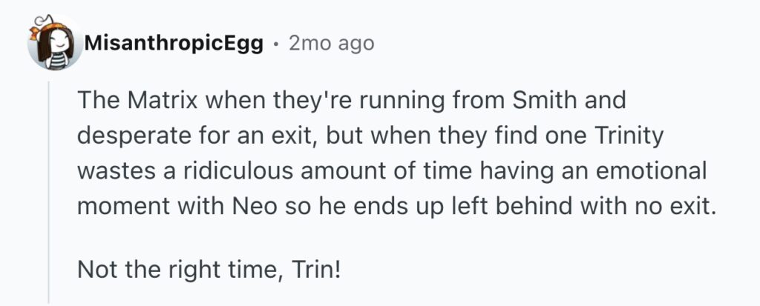Open the '2mo ago' comment permalink

[x=332, y=44]
